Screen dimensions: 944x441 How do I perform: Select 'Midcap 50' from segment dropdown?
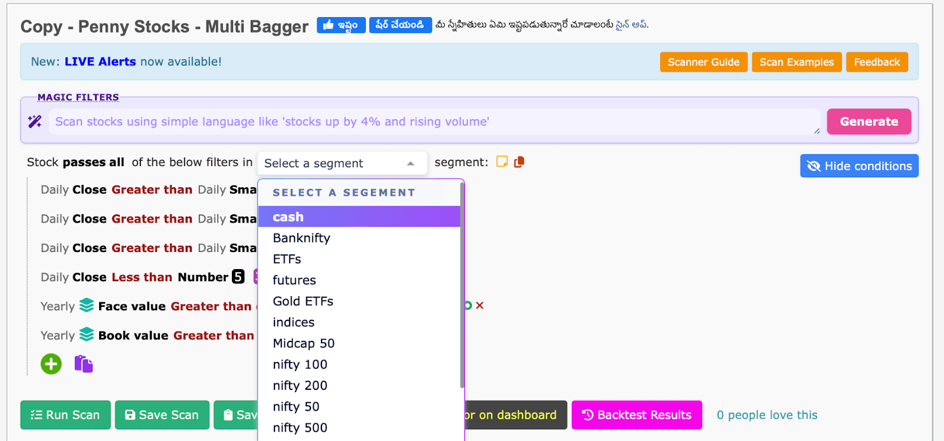pos(303,343)
